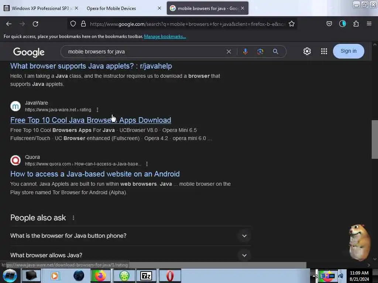Screen dimensions: 378x283
Task: Click the page vertical scrollbar thumb
Action: (375, 139)
